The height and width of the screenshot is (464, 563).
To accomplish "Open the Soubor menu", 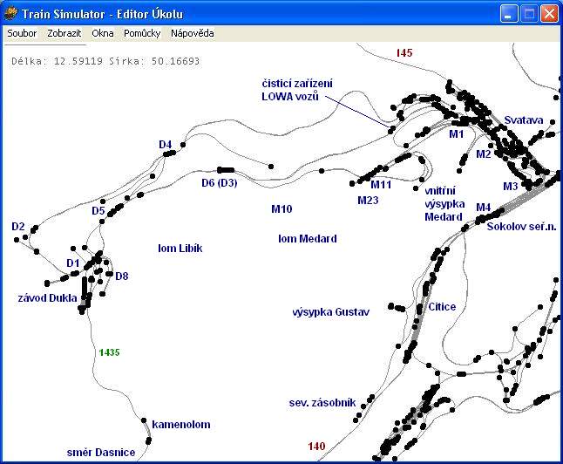I will (x=22, y=33).
